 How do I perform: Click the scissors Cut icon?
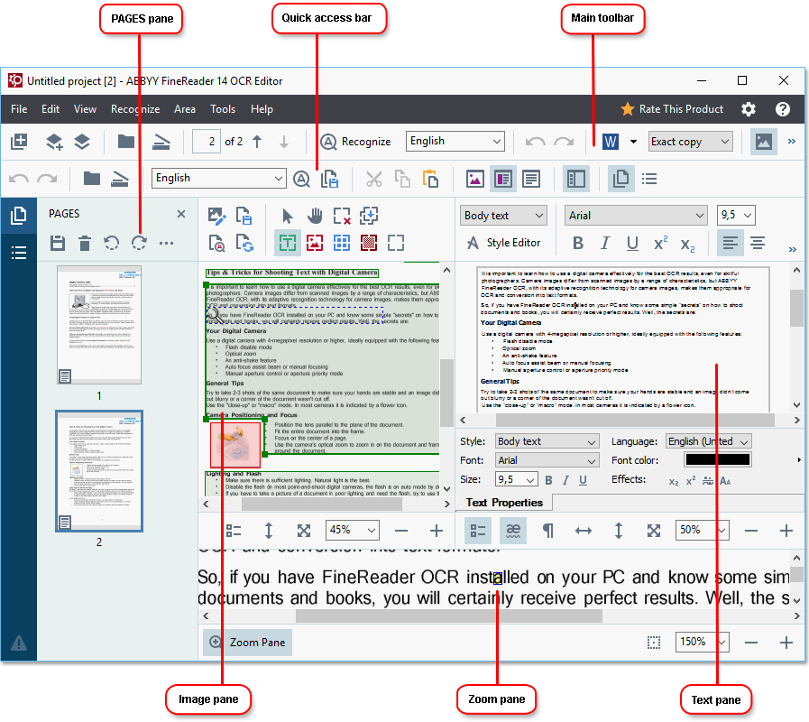click(374, 179)
